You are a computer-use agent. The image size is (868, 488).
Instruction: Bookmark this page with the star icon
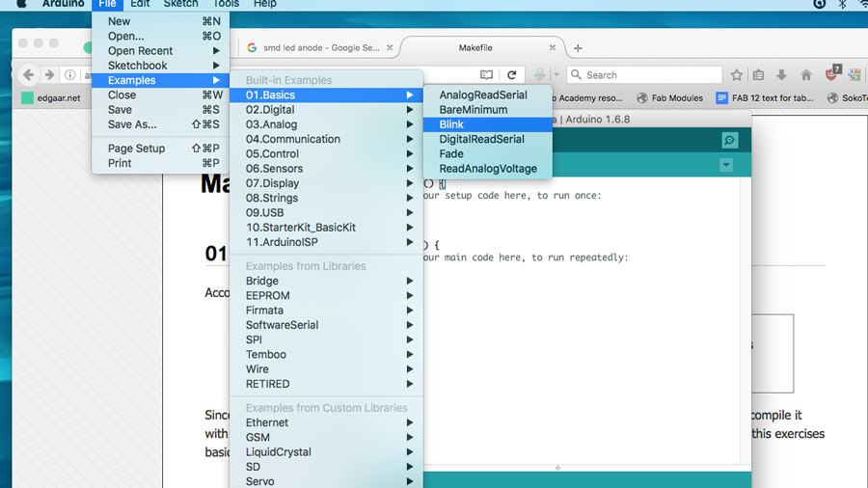(x=736, y=74)
